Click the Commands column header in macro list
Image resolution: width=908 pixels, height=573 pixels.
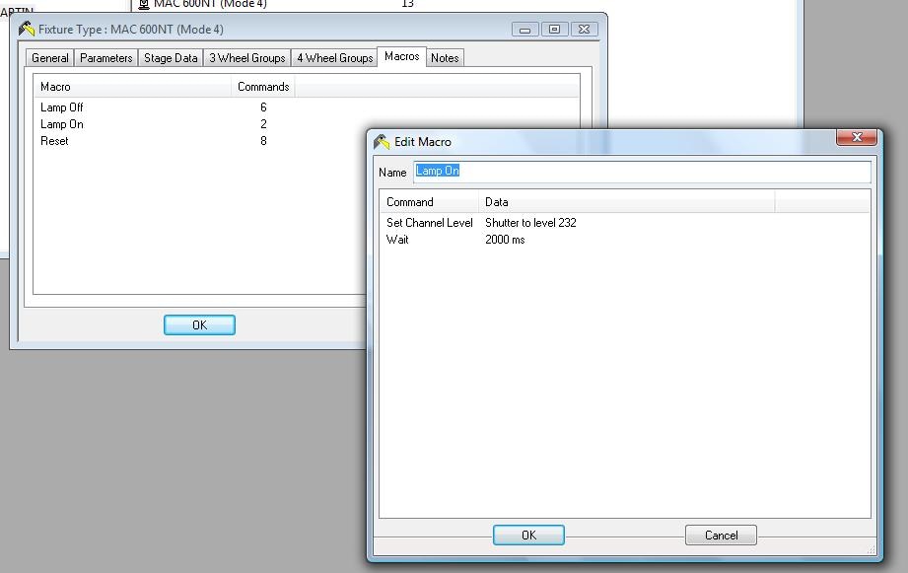point(263,87)
